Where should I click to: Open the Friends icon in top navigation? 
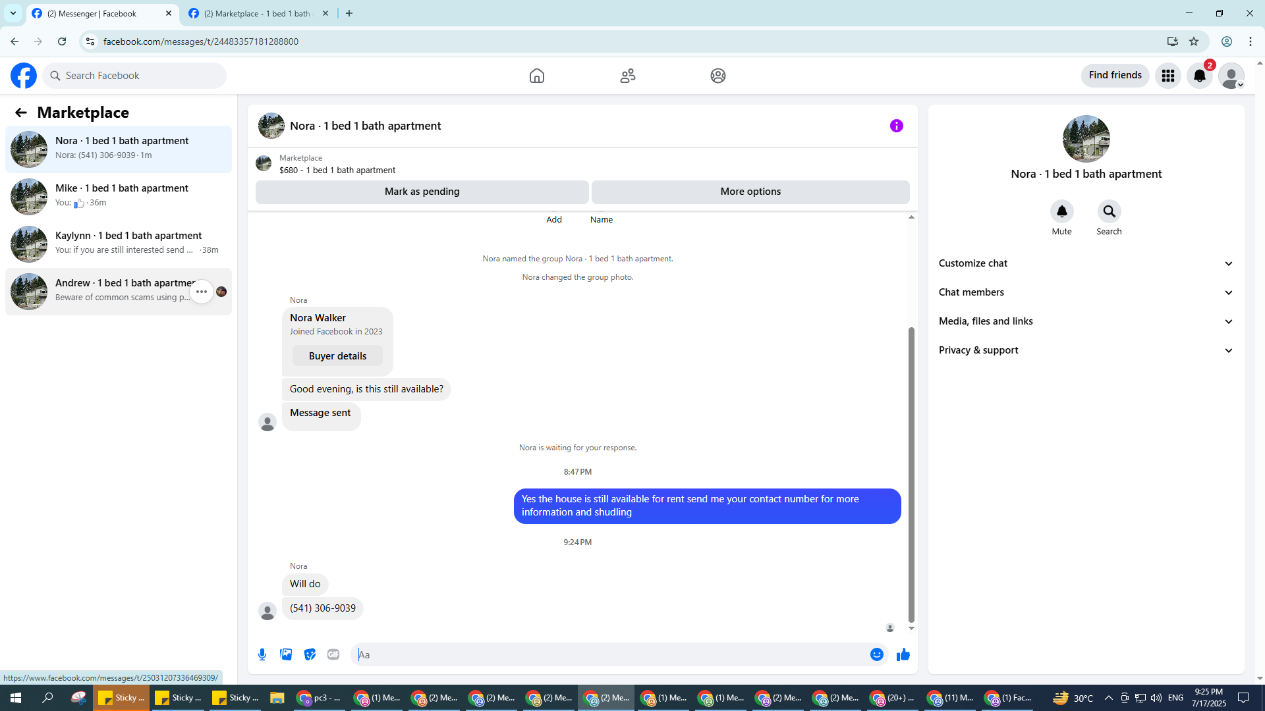[x=628, y=76]
